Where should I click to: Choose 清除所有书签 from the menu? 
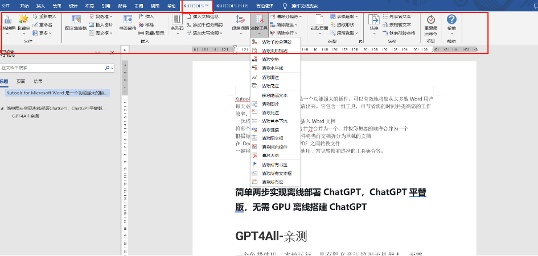tap(276, 165)
